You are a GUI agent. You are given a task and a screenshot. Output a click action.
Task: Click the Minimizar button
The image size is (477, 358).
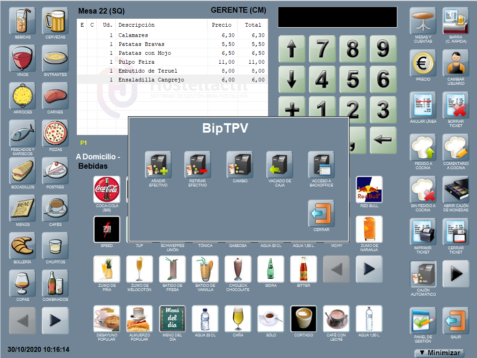pyautogui.click(x=440, y=353)
